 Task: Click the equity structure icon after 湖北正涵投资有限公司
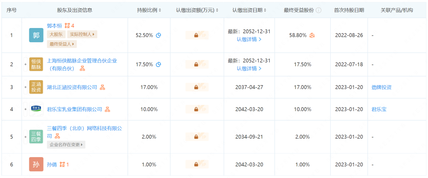[102, 87]
